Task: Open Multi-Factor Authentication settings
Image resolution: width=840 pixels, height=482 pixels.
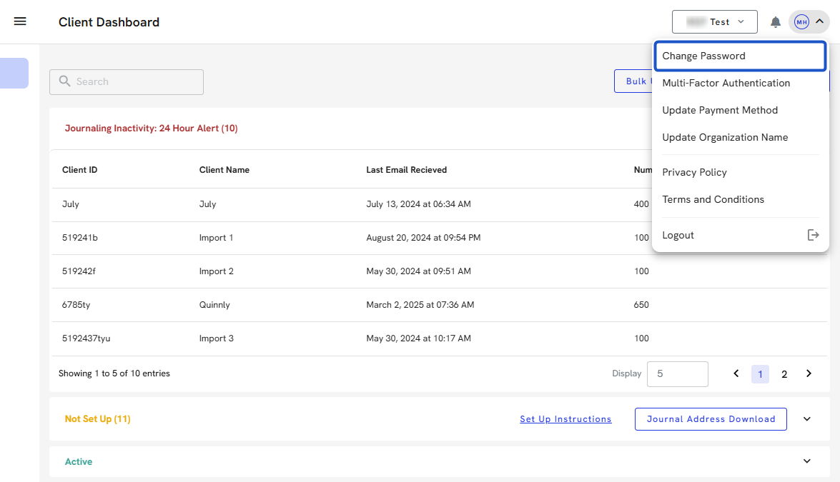Action: pos(726,83)
